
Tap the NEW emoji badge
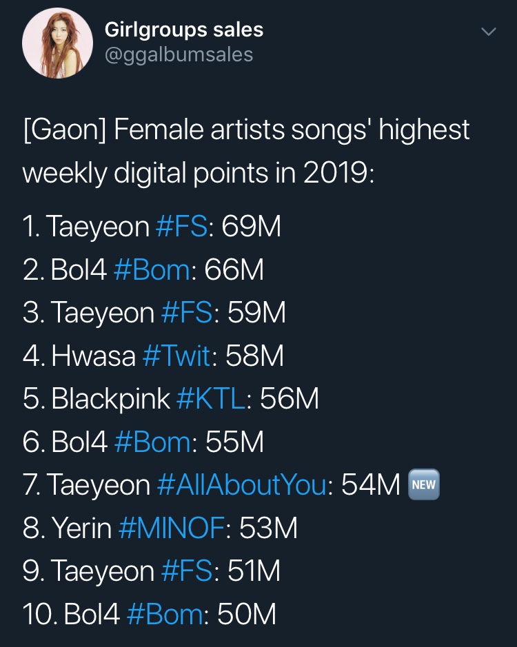click(423, 484)
